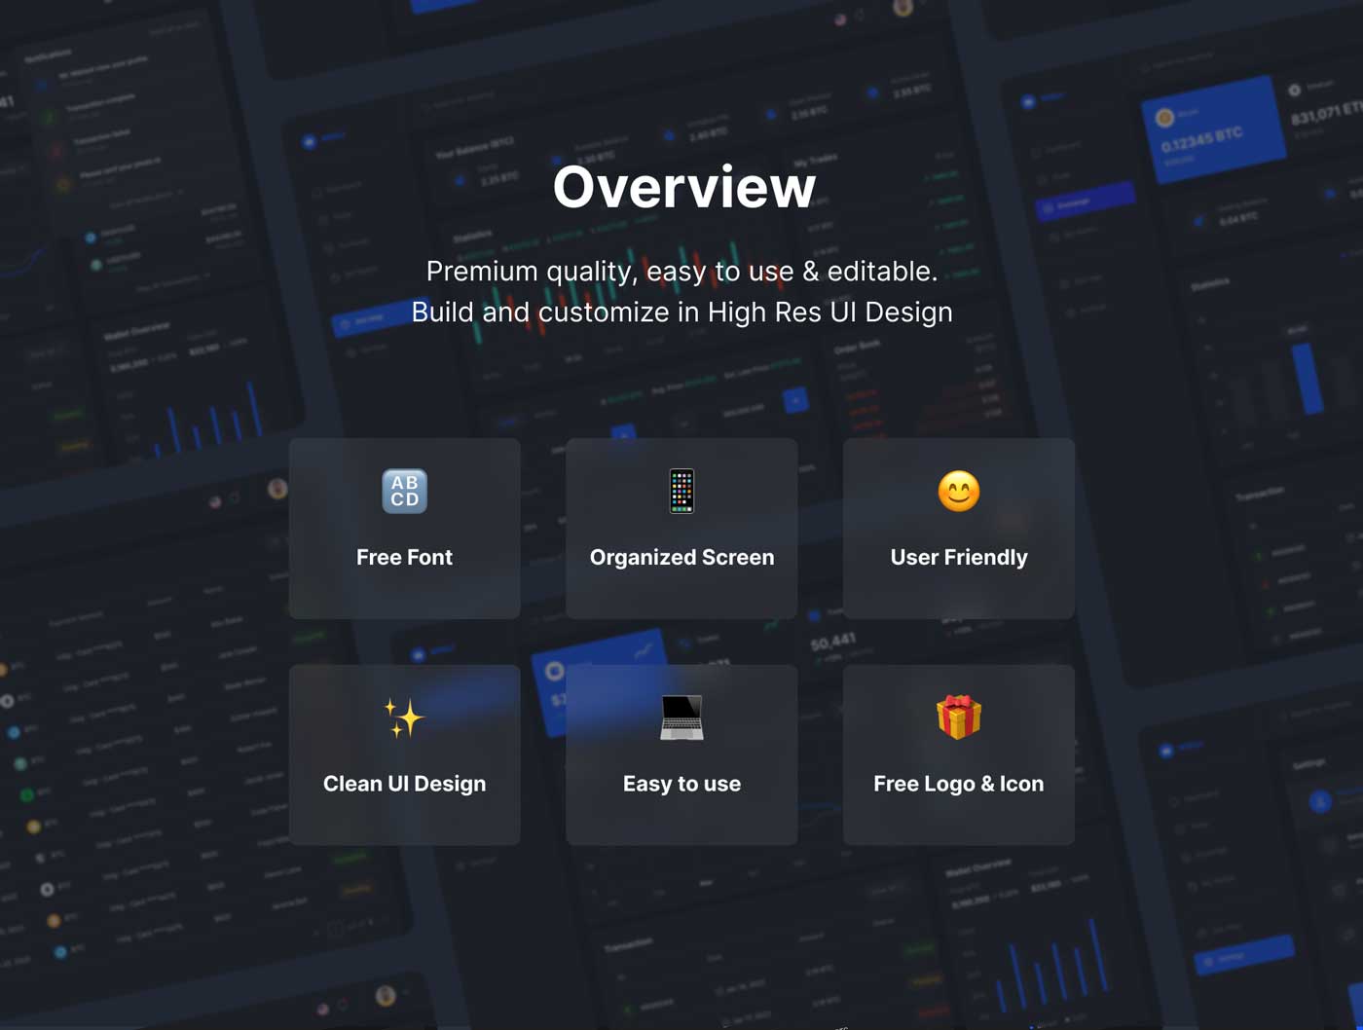Select the Clean UI Design label
Screen dimensions: 1363x1030
pyautogui.click(x=404, y=785)
